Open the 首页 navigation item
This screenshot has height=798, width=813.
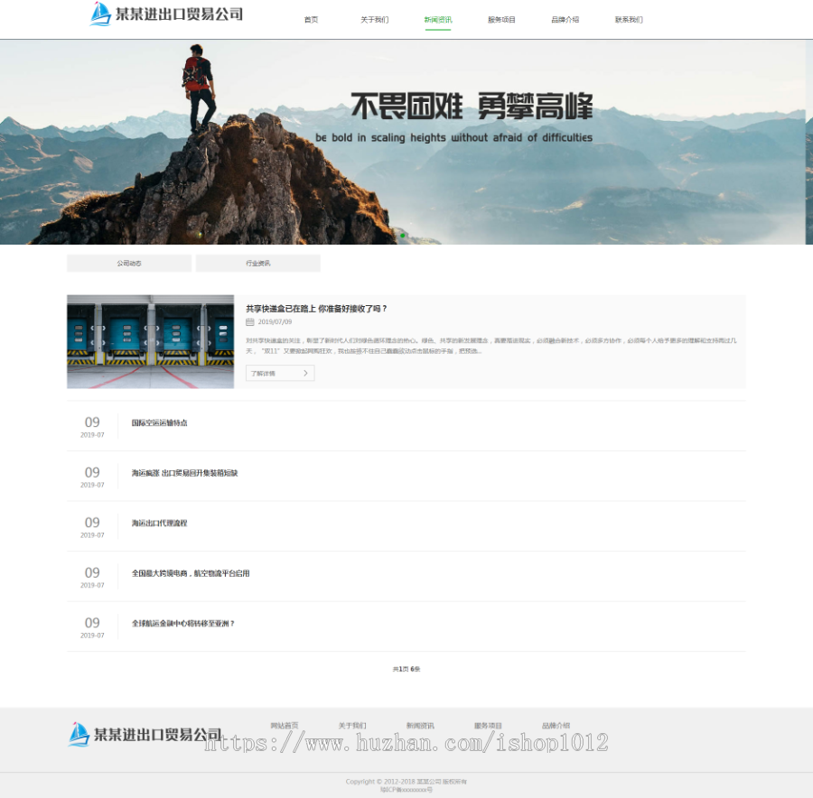(311, 19)
